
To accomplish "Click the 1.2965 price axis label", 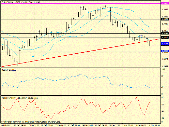I will click(x=165, y=66).
